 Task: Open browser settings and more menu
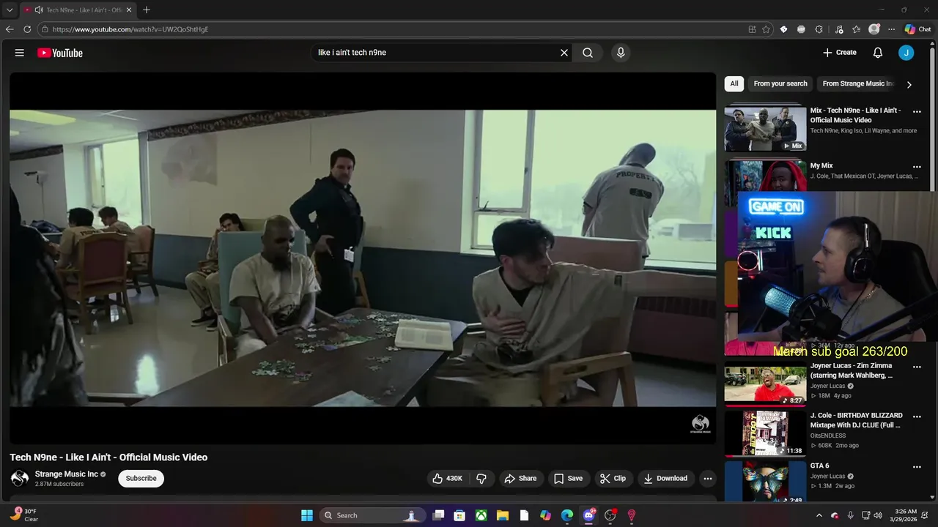(x=891, y=29)
